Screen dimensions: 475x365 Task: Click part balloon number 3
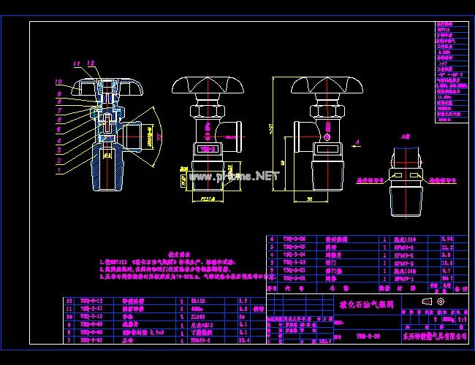point(59,150)
